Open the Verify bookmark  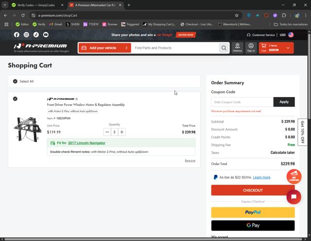[39, 24]
